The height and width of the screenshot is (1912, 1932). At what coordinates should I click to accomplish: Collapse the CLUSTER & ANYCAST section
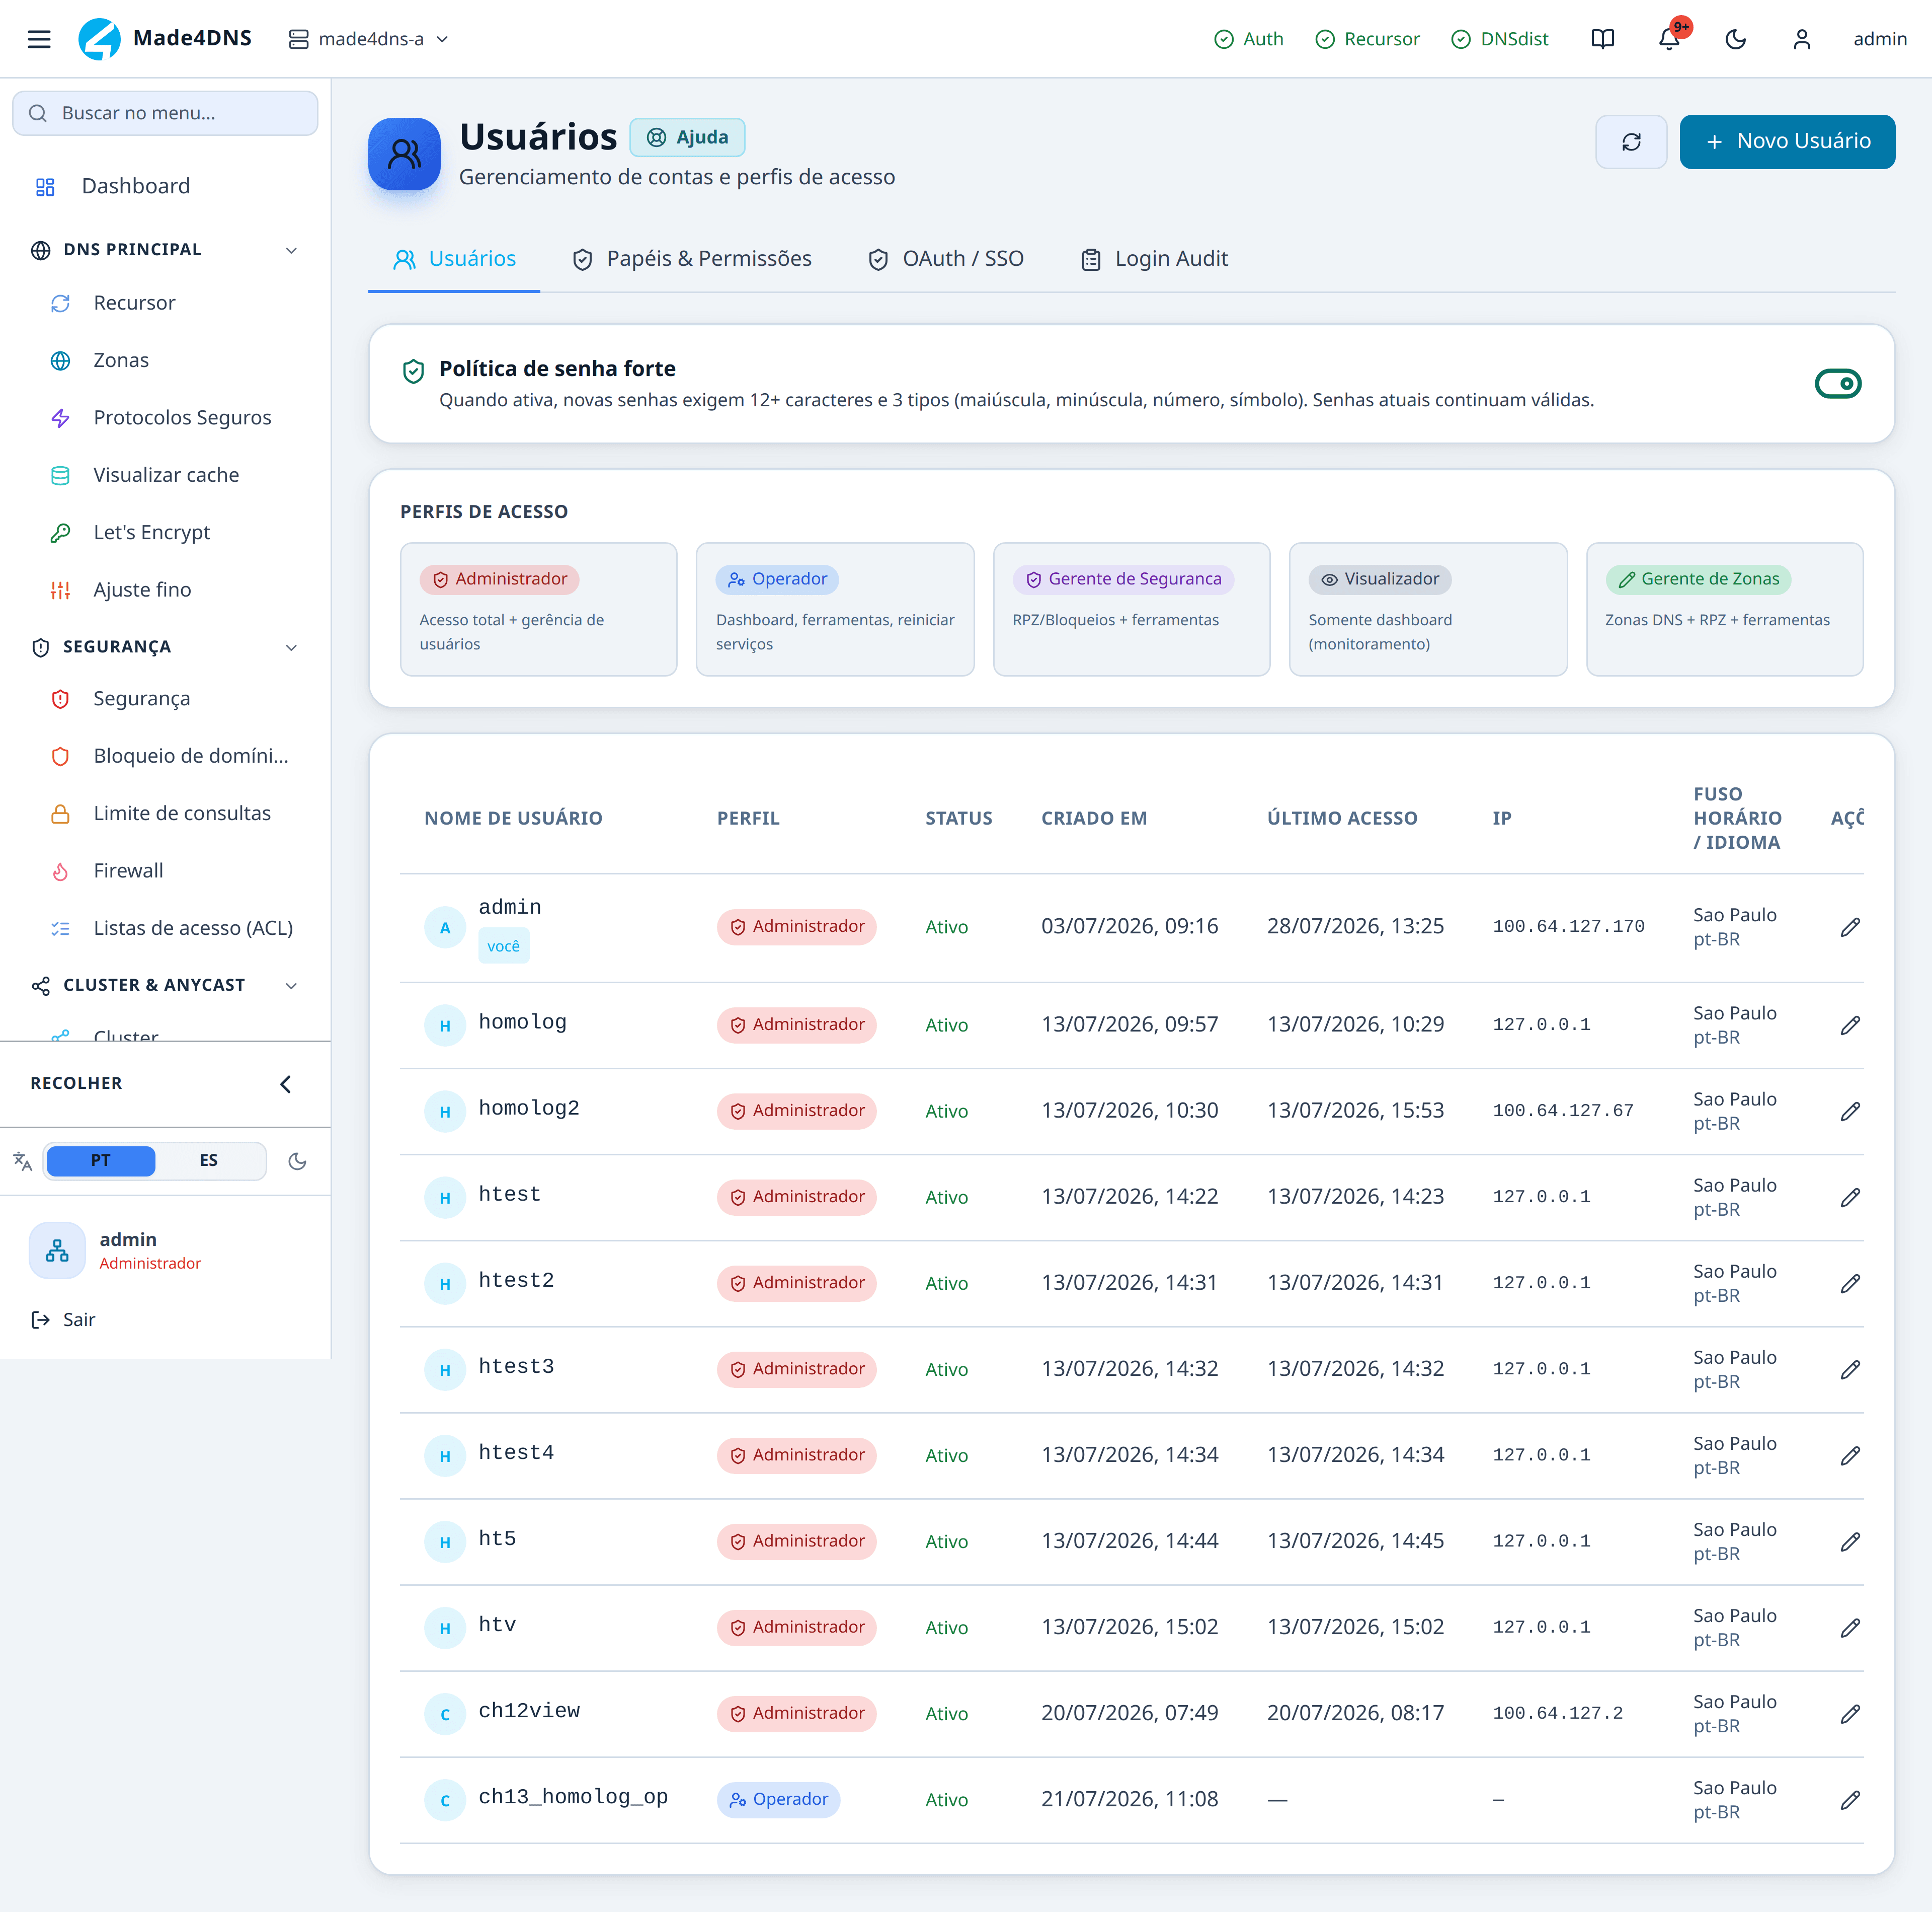point(165,986)
